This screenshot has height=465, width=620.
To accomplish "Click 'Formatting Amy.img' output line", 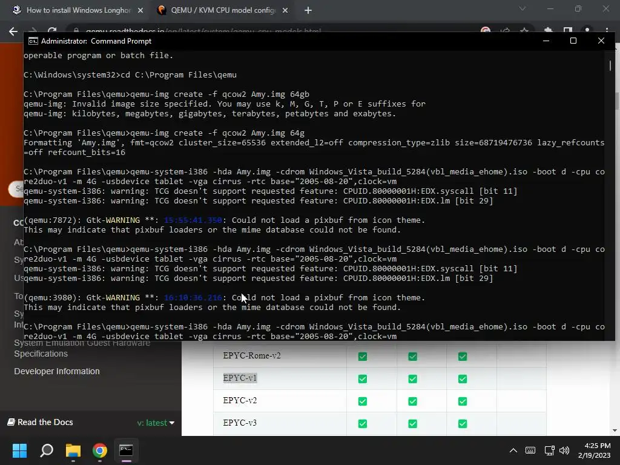I will pyautogui.click(x=314, y=148).
